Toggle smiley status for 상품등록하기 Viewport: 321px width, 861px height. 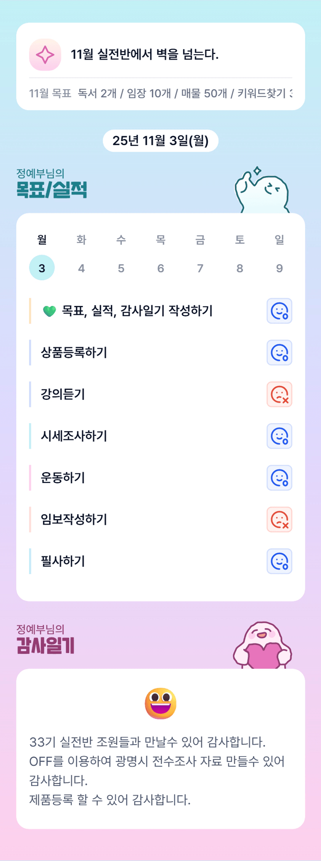[279, 353]
